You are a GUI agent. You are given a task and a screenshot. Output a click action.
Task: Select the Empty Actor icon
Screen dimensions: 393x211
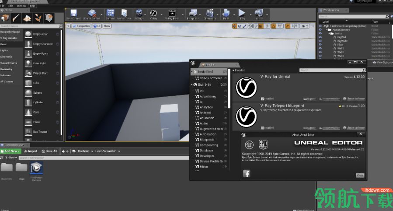tap(28, 34)
